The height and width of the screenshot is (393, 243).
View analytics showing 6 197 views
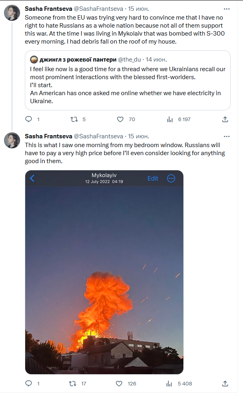(x=170, y=119)
